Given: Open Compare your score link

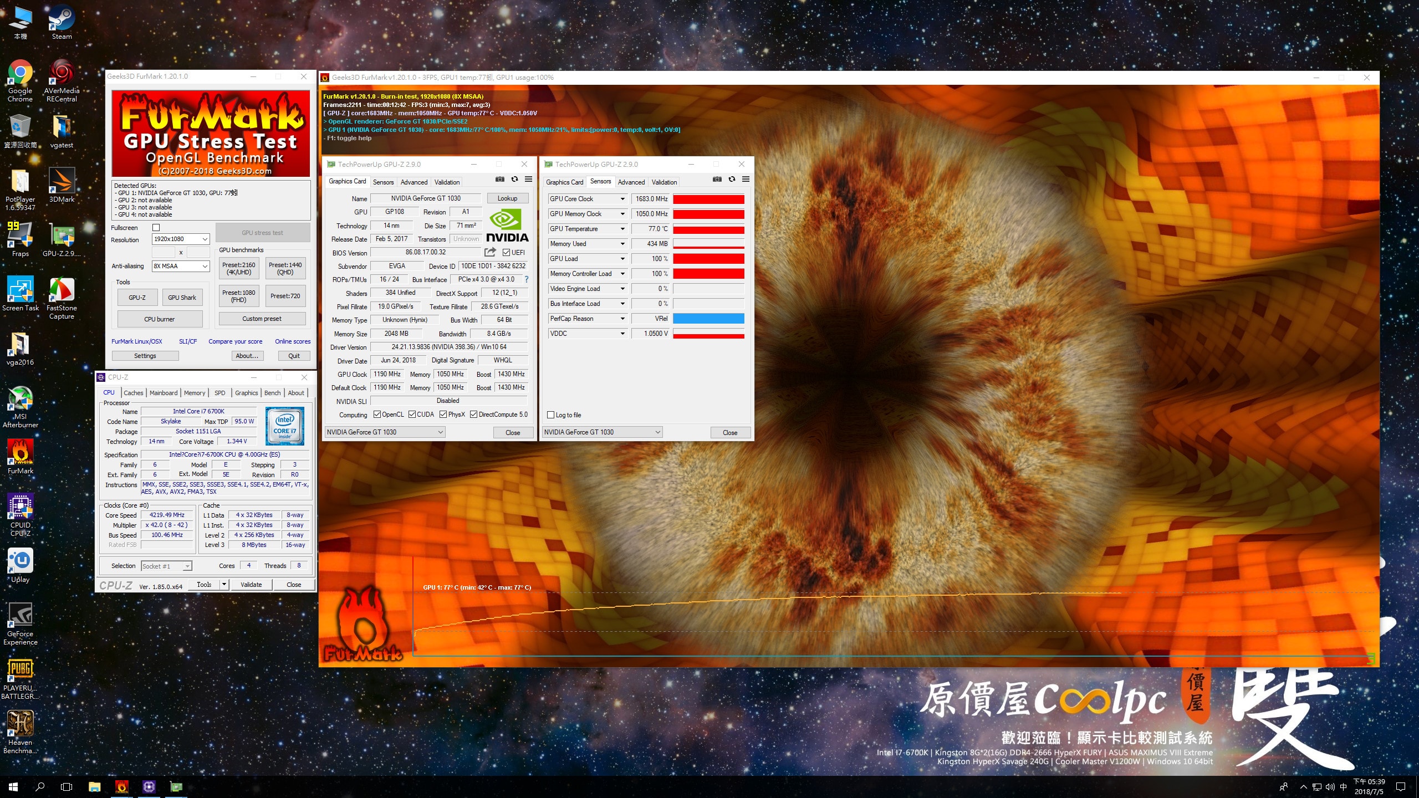Looking at the screenshot, I should 236,341.
